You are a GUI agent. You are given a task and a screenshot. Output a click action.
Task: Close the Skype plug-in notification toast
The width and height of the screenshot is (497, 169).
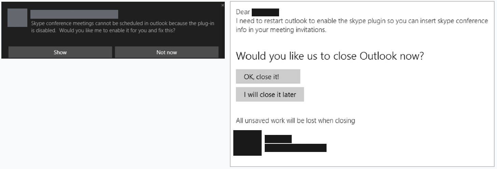click(x=223, y=5)
